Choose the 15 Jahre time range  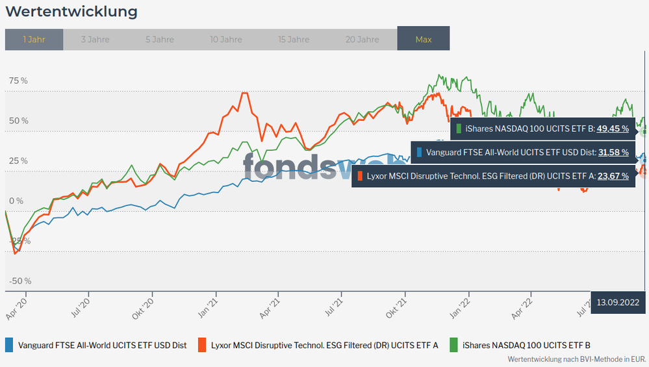(x=294, y=39)
